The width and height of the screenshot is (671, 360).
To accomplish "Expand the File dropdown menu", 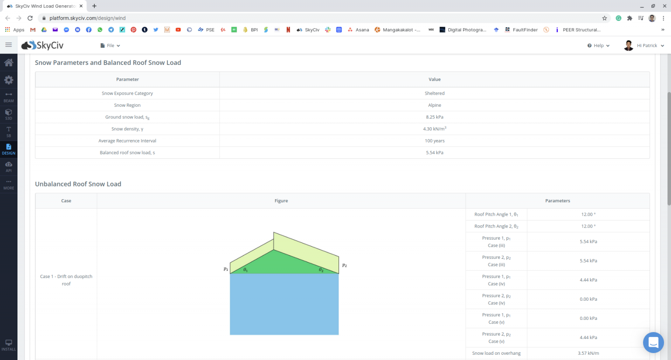I will (110, 46).
